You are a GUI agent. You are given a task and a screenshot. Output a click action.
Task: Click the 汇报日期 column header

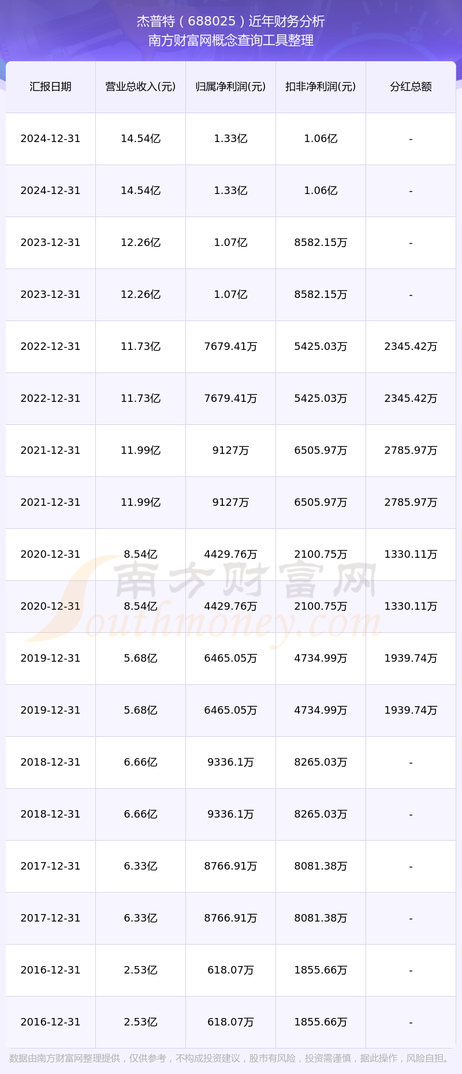click(50, 87)
